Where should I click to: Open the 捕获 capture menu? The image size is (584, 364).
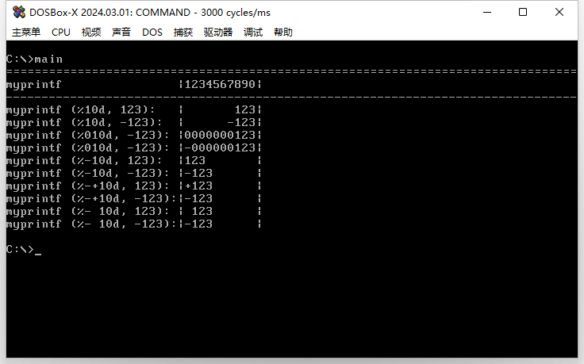pos(182,33)
